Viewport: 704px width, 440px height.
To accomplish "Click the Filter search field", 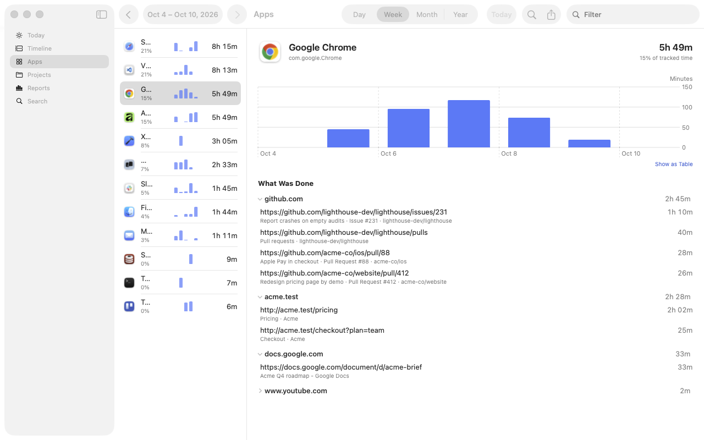I will 633,14.
